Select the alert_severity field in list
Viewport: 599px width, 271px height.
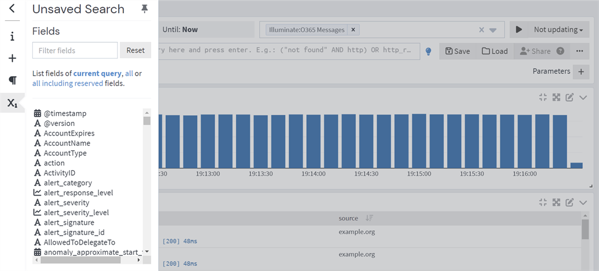click(x=66, y=203)
